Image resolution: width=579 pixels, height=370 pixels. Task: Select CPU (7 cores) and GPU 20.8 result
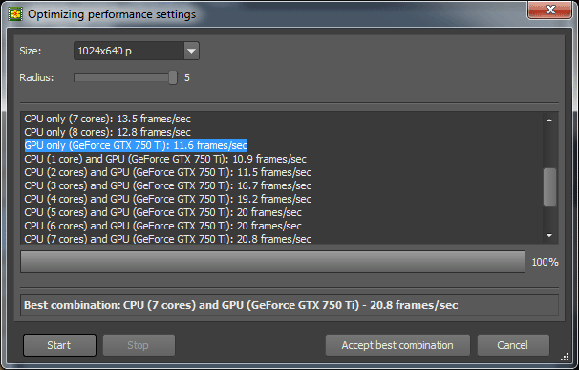click(x=167, y=239)
